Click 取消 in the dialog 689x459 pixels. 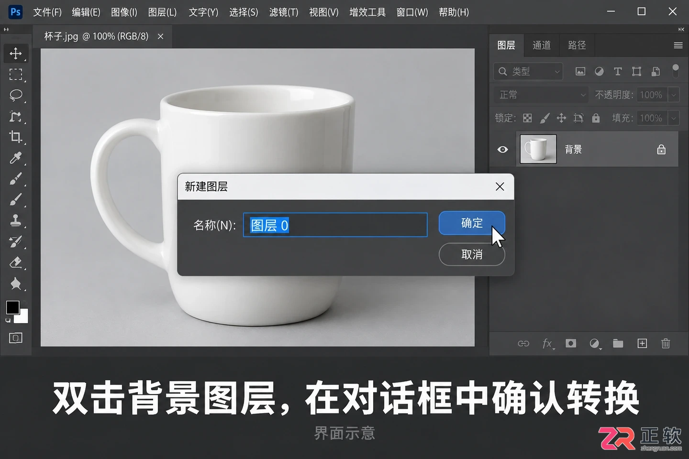tap(472, 254)
